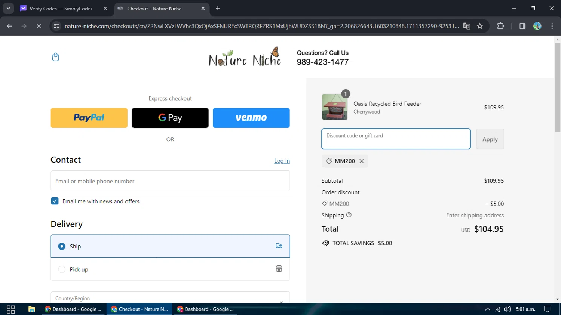Open the first Dashboard - Google taskbar window

pos(73,309)
